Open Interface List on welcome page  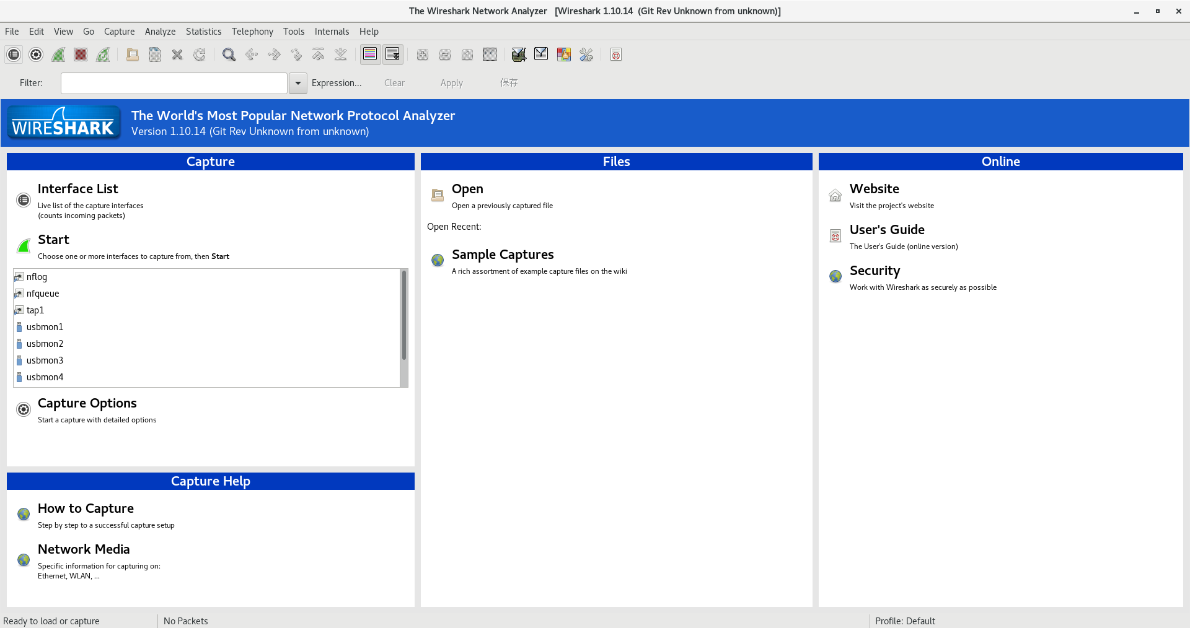[77, 189]
